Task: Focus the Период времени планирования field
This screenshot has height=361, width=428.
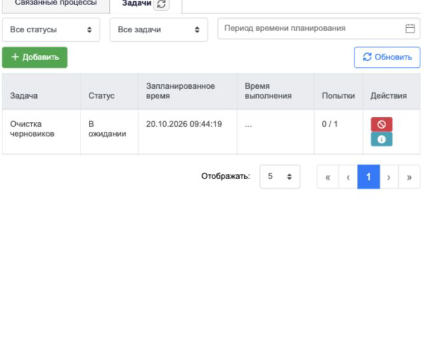Action: (x=318, y=28)
